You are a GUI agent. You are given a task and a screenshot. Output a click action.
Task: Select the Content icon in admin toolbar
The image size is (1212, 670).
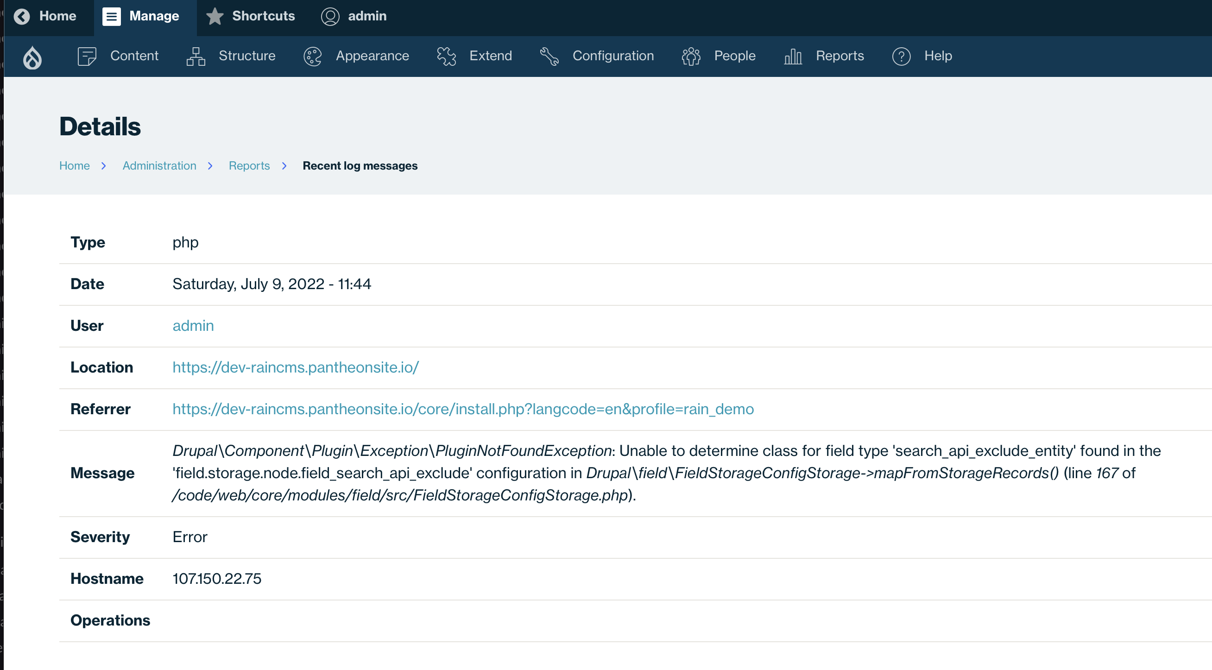pyautogui.click(x=86, y=56)
